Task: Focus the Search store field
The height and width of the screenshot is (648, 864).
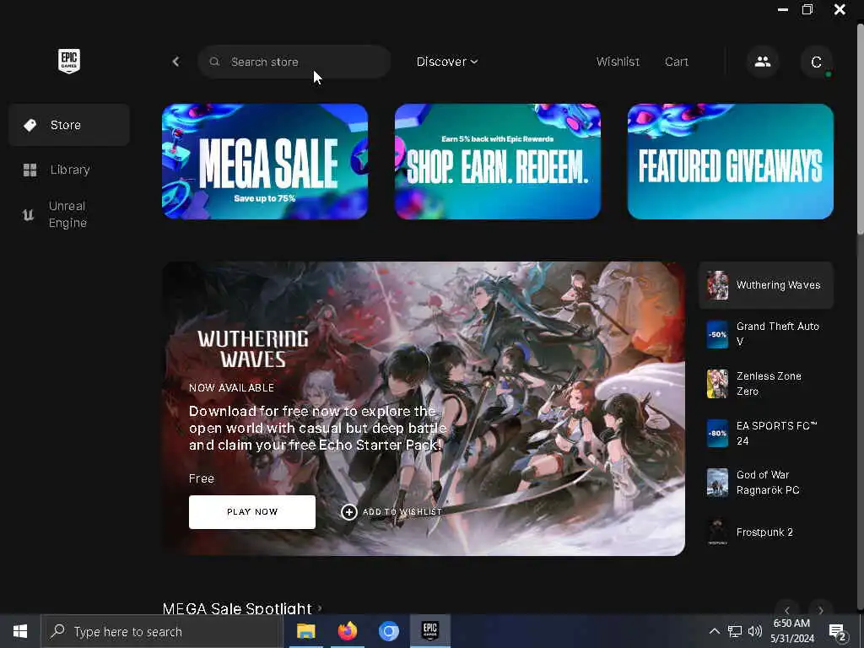Action: pyautogui.click(x=294, y=62)
